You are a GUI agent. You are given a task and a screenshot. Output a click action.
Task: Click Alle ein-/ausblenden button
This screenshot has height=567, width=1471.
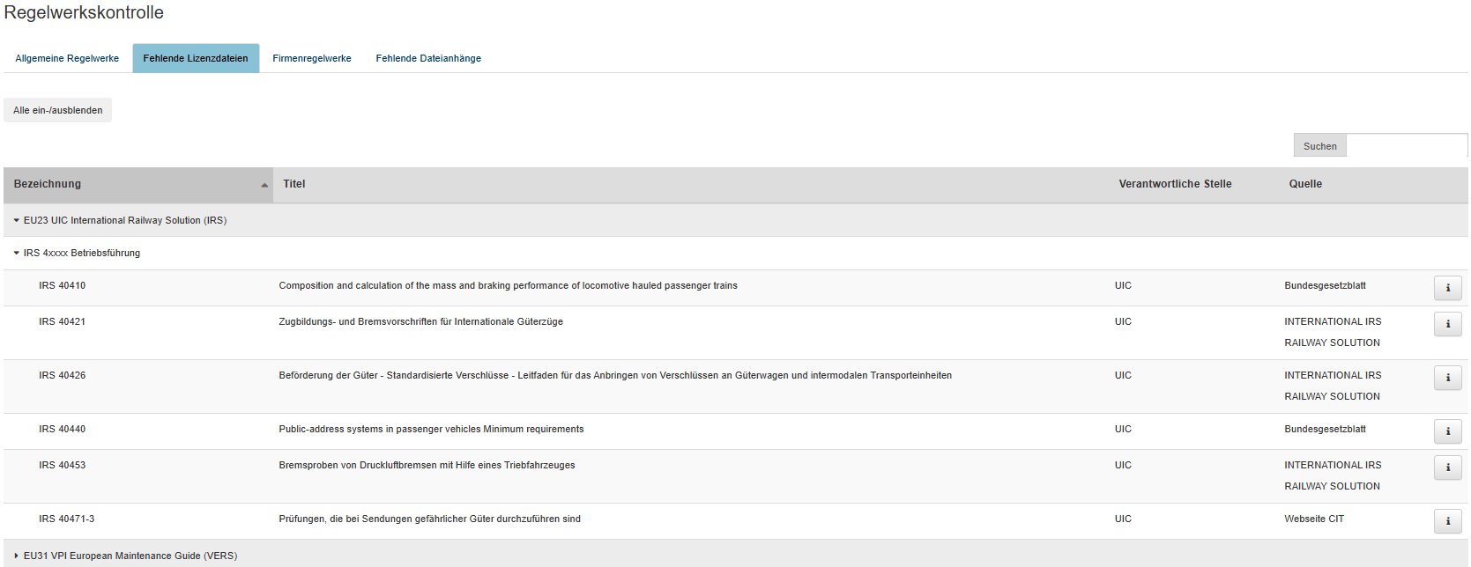tap(58, 111)
